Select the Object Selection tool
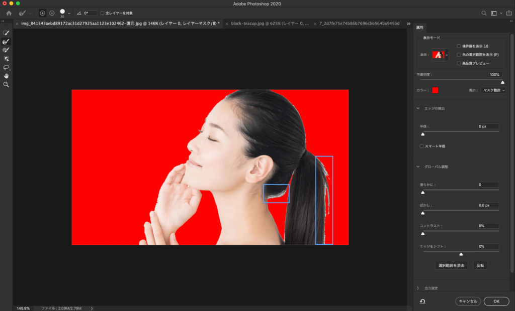Image resolution: width=515 pixels, height=311 pixels. (x=6, y=59)
